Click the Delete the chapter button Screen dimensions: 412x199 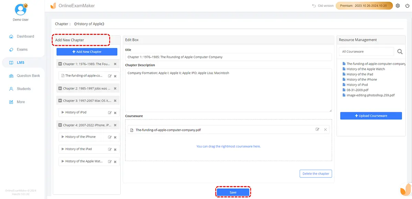[x=316, y=174]
